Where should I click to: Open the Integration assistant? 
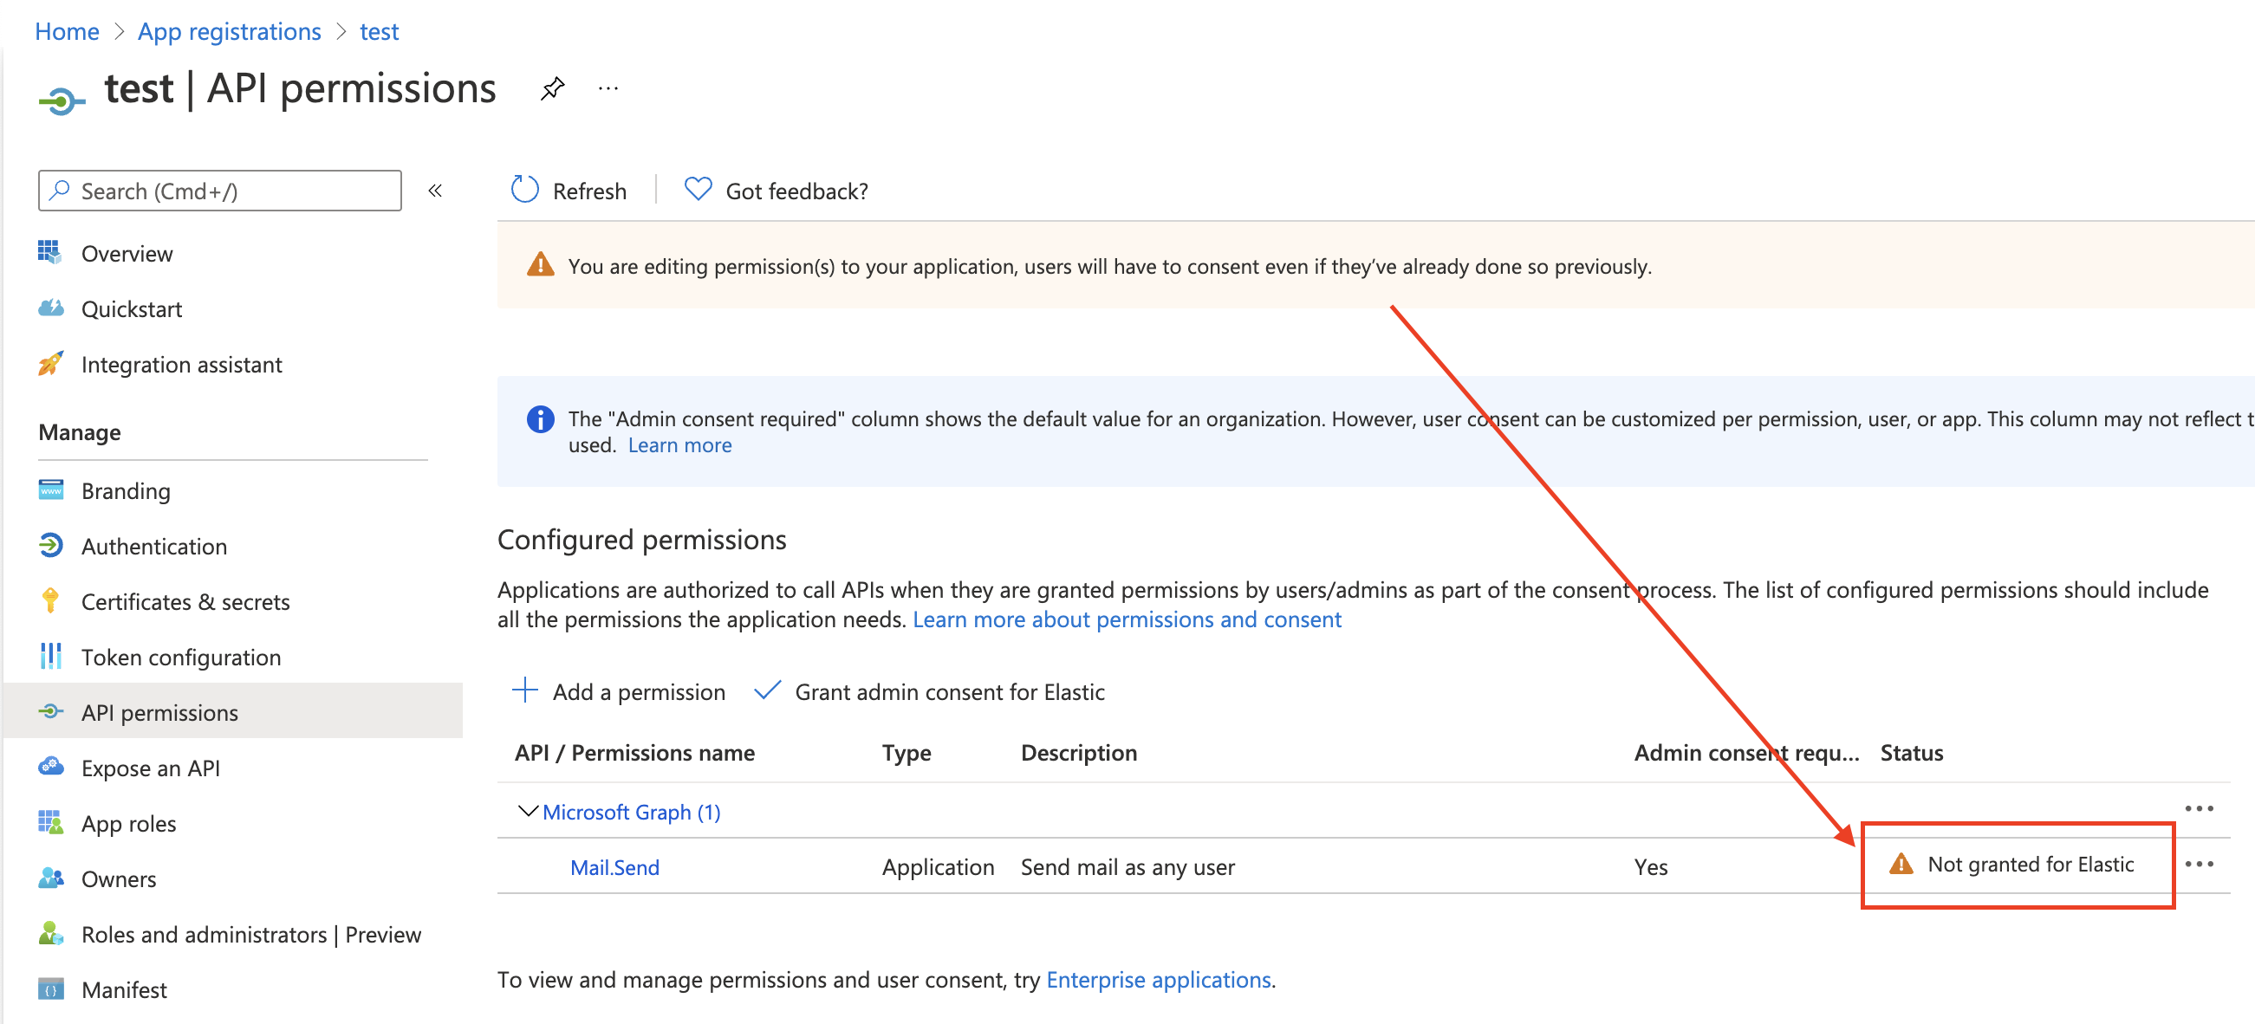pyautogui.click(x=181, y=365)
